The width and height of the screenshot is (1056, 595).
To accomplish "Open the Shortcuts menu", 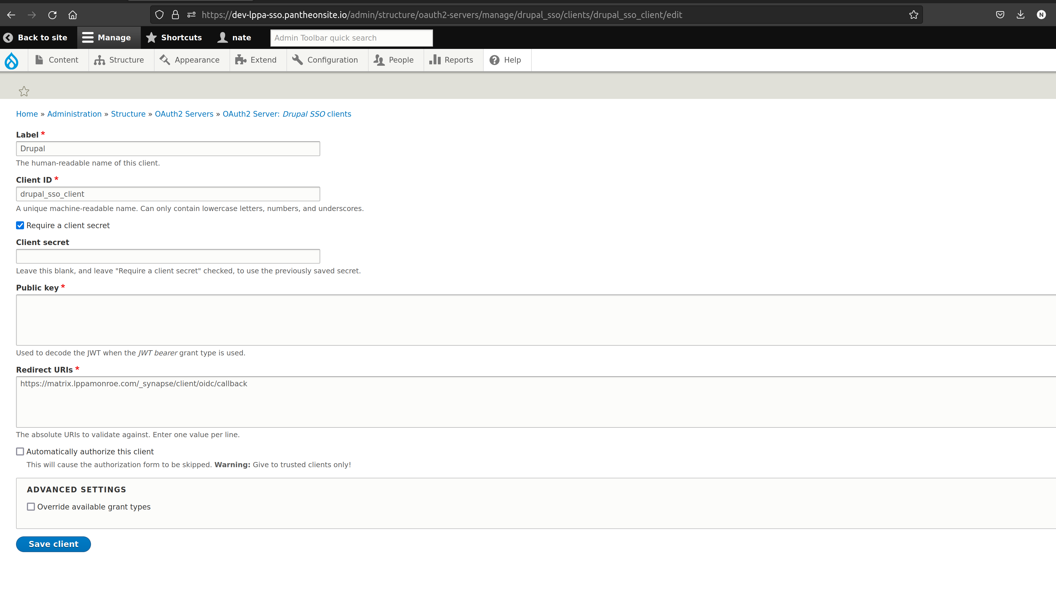I will pyautogui.click(x=174, y=37).
